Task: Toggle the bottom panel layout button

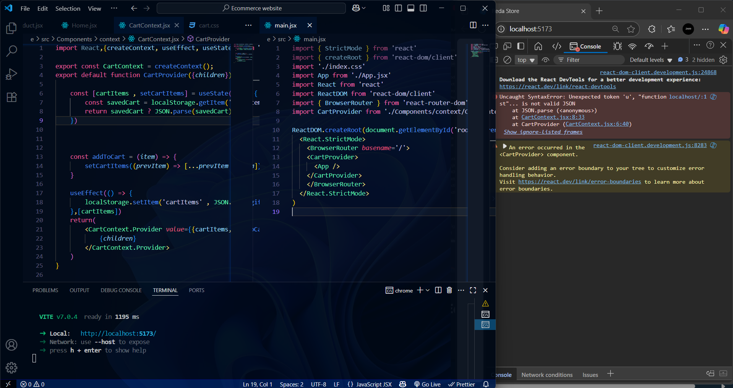Action: [411, 8]
